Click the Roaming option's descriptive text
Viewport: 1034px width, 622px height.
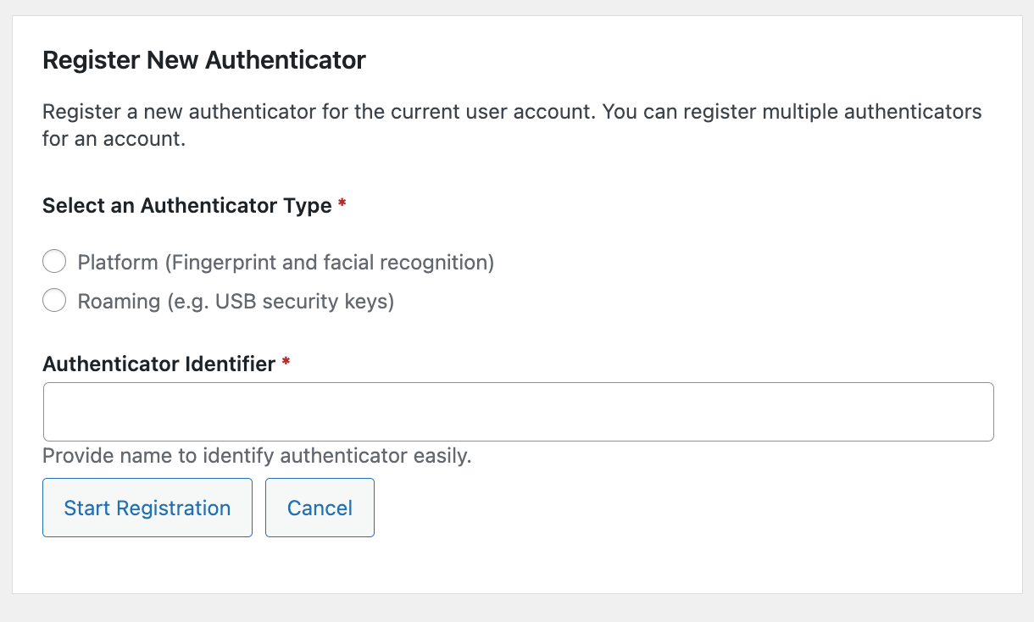(236, 300)
